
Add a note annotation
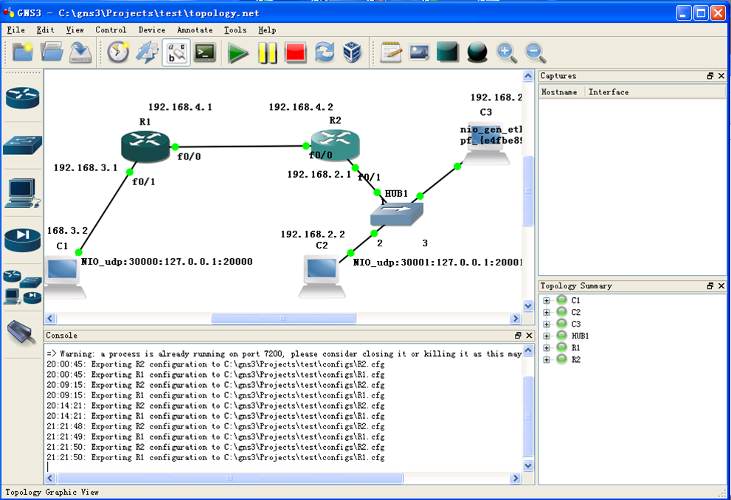click(391, 52)
